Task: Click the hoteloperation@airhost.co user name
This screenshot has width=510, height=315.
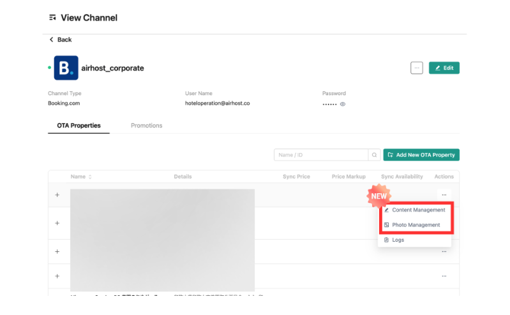Action: click(x=217, y=103)
